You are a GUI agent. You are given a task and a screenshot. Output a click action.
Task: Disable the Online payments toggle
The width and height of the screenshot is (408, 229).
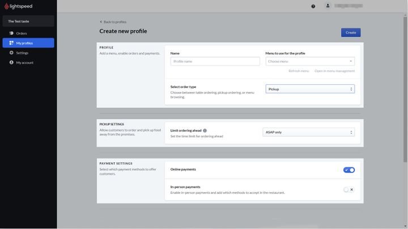[x=349, y=170]
